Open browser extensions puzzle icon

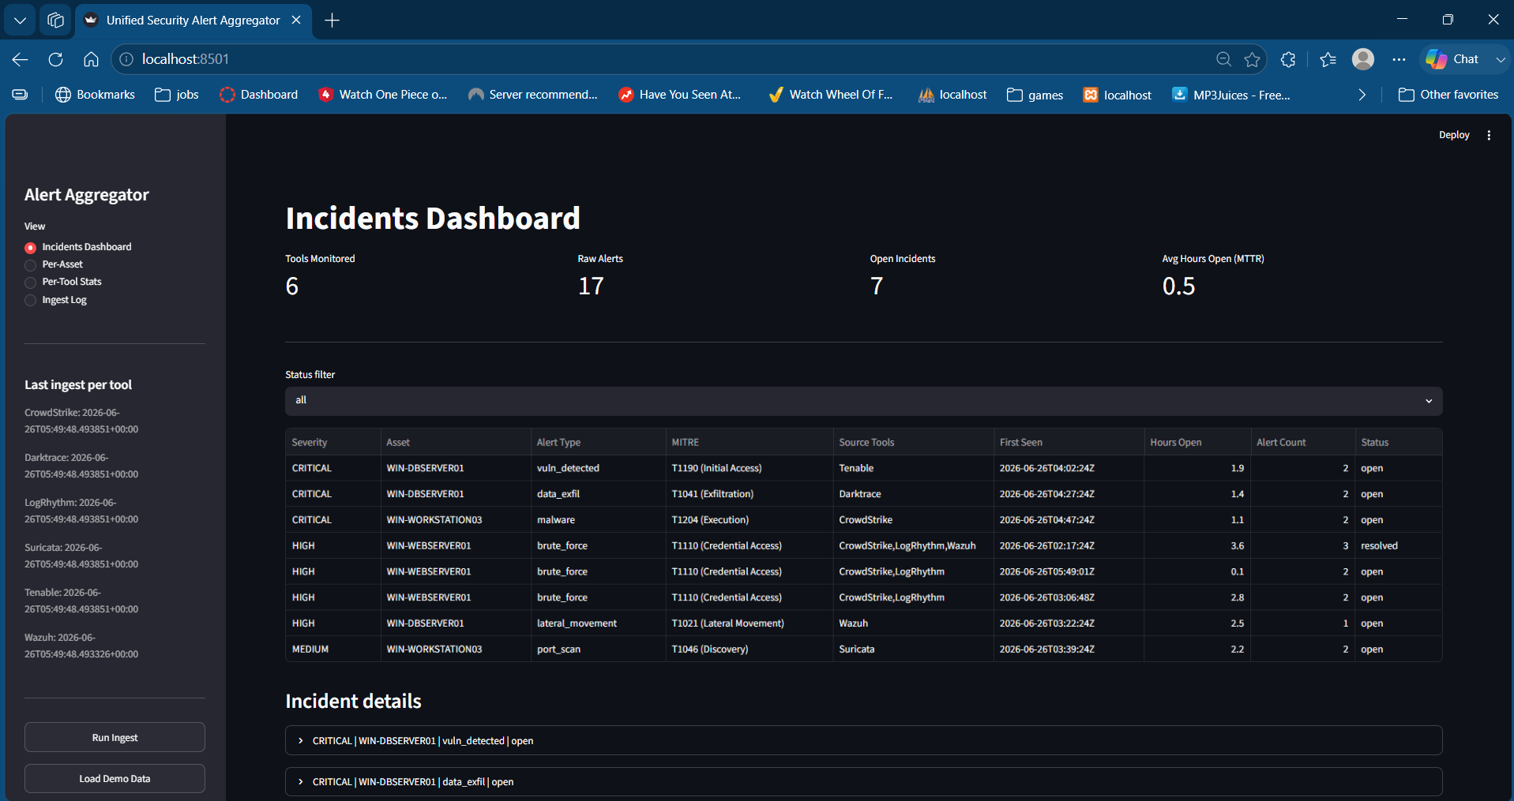pos(1288,59)
